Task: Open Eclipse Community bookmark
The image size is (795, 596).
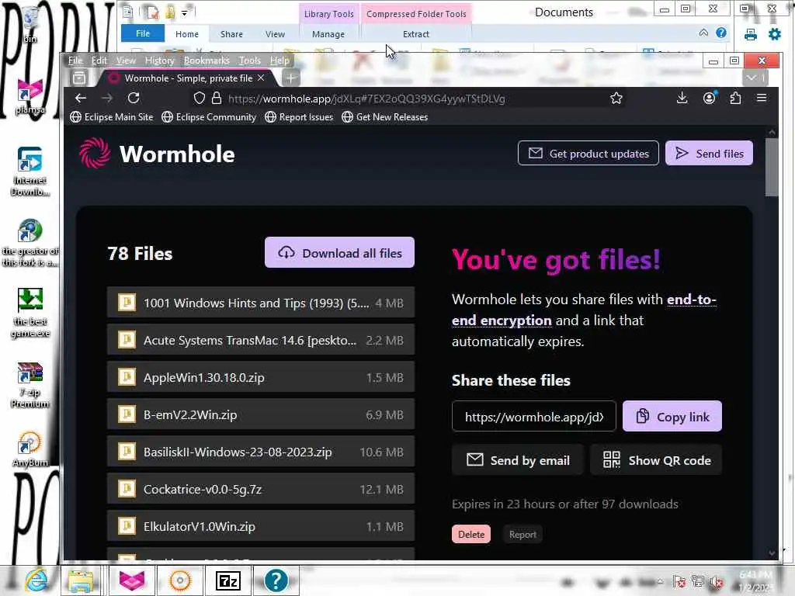Action: [209, 117]
